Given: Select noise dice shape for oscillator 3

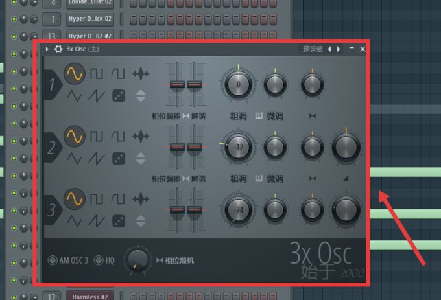Looking at the screenshot, I should coord(119,222).
